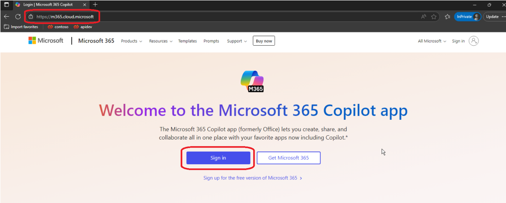Open Import favorites bookmark

pos(21,27)
